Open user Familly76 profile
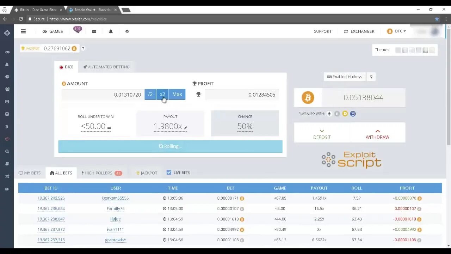The height and width of the screenshot is (254, 451). tap(116, 208)
